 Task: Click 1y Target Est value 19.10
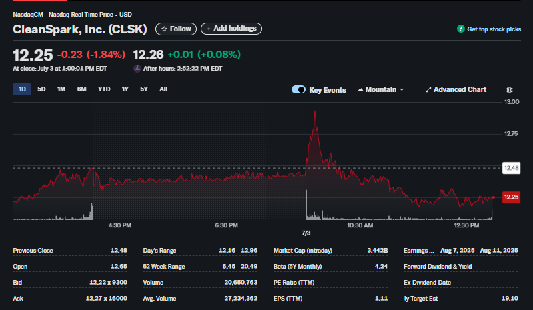click(x=510, y=299)
